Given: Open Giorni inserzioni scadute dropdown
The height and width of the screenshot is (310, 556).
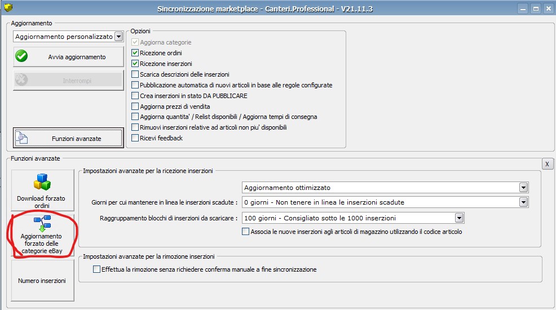Looking at the screenshot, I should (523, 202).
